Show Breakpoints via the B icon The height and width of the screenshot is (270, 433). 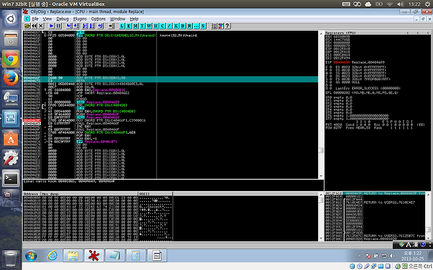click(x=183, y=26)
